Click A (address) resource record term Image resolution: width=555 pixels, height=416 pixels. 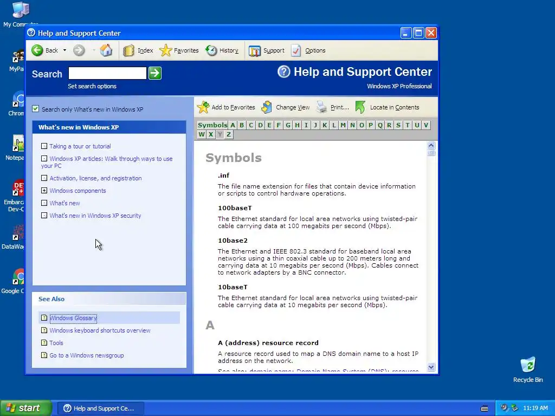(268, 343)
